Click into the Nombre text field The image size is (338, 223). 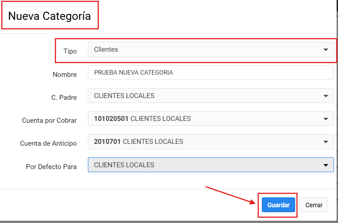click(210, 72)
